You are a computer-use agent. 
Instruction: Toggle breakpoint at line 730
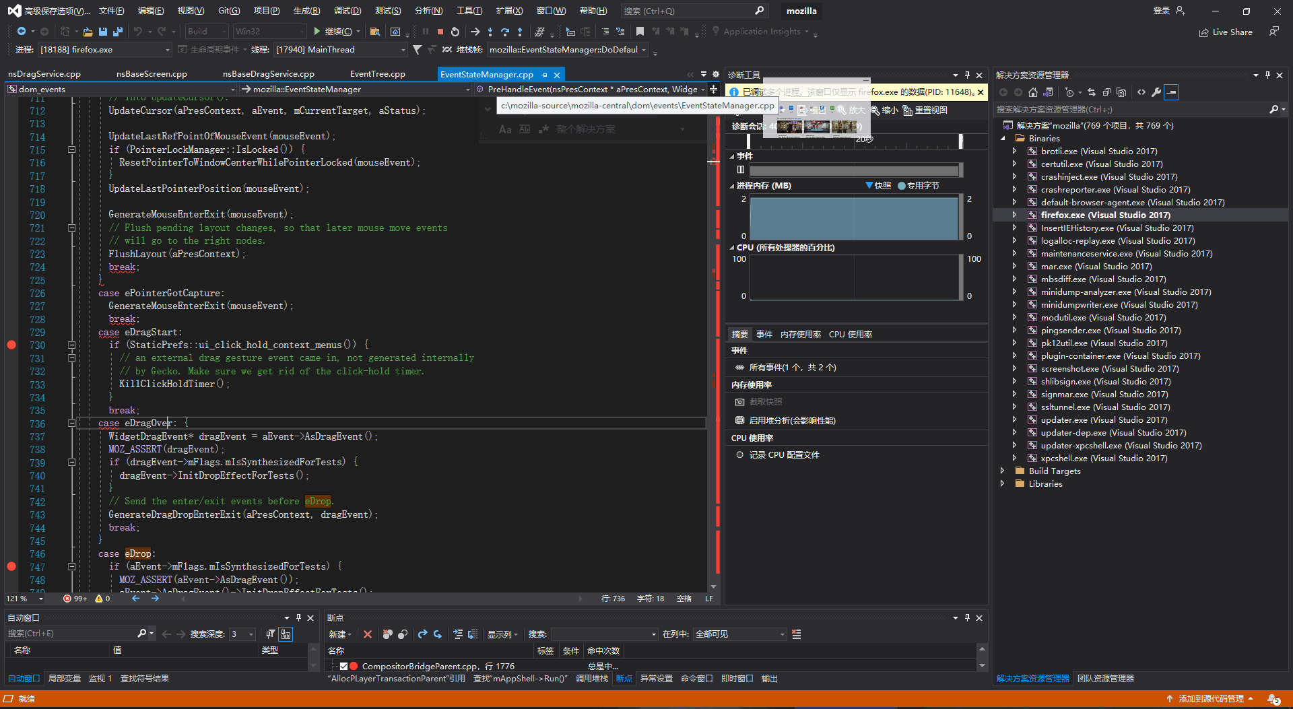pyautogui.click(x=11, y=345)
